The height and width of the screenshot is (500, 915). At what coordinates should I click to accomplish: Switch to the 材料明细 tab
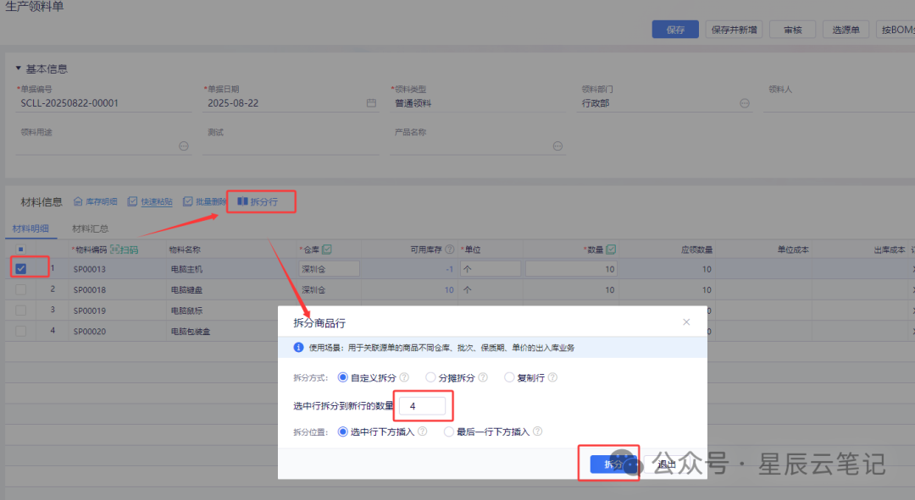[30, 228]
